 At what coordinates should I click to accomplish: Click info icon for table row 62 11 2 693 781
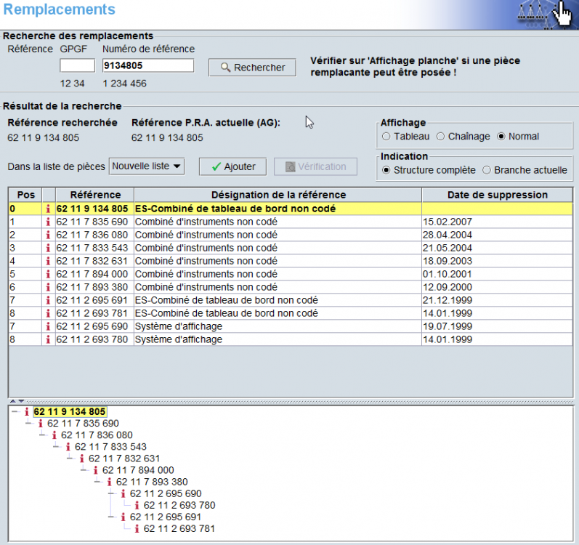click(48, 313)
